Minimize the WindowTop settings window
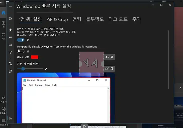183x128 pixels. pos(153,5)
